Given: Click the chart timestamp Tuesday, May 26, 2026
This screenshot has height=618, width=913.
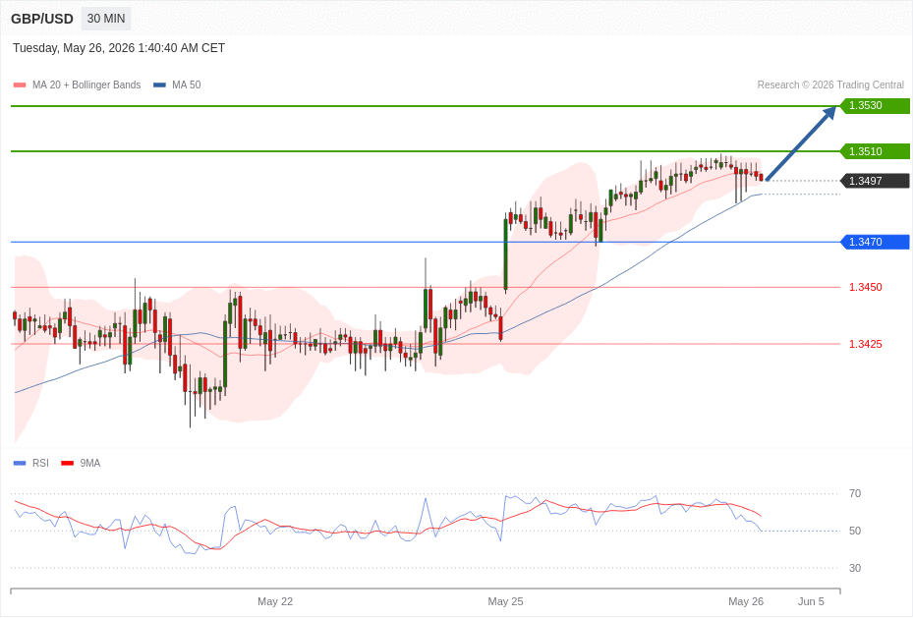Looking at the screenshot, I should (x=119, y=48).
